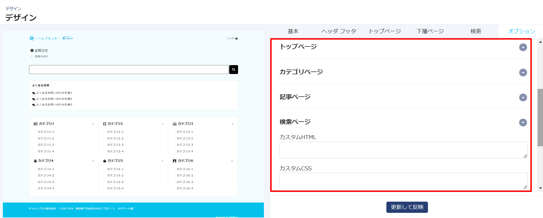Click inside the カスタムHTML text area

403,150
